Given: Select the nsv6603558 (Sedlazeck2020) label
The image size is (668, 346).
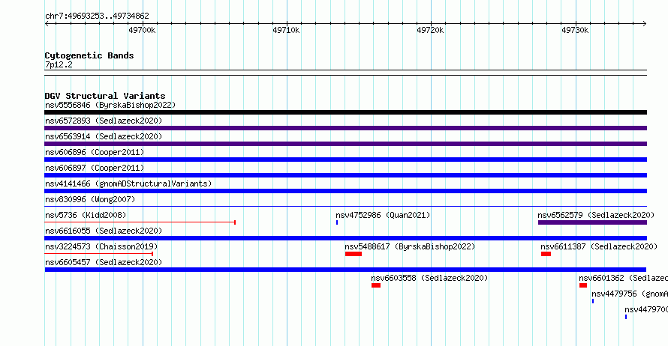Looking at the screenshot, I should point(429,278).
